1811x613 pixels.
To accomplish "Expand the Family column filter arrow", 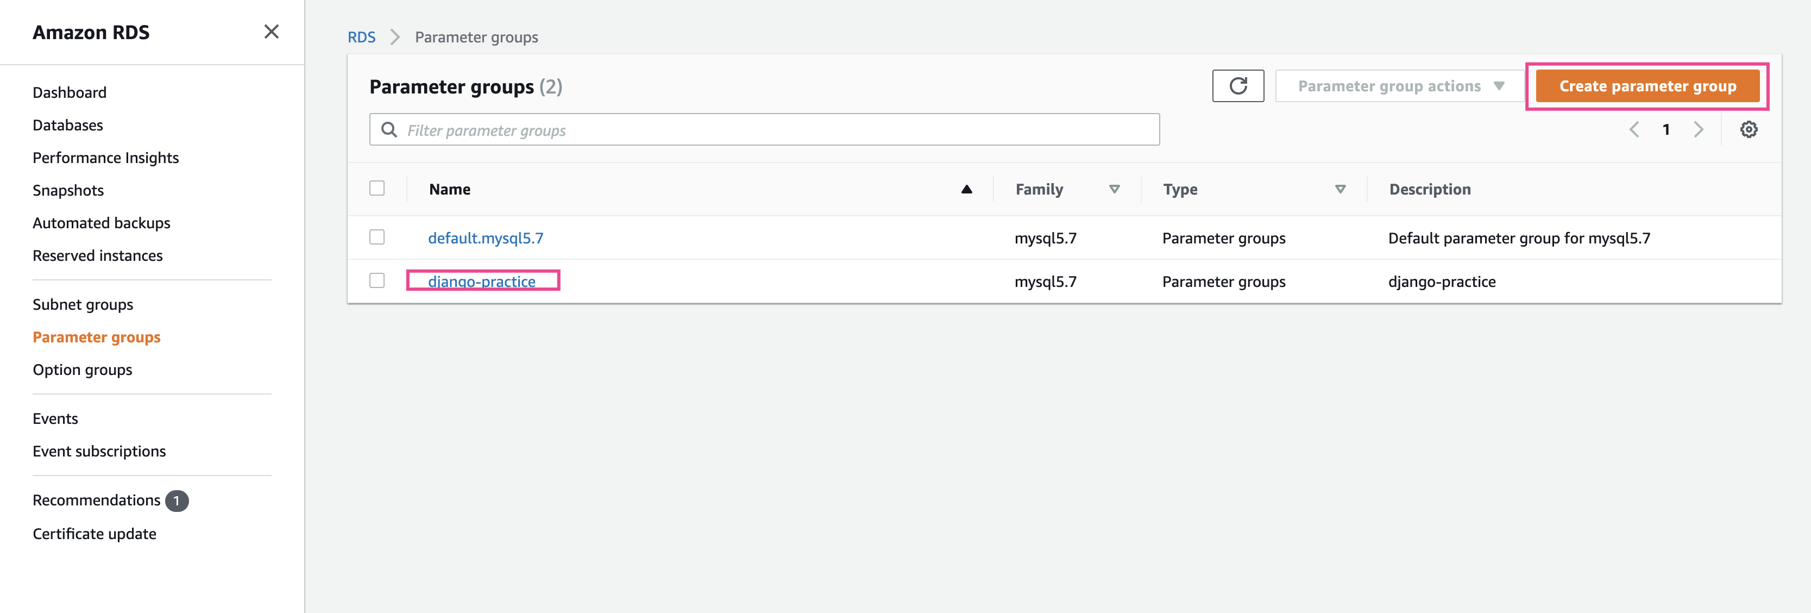I will pyautogui.click(x=1114, y=189).
